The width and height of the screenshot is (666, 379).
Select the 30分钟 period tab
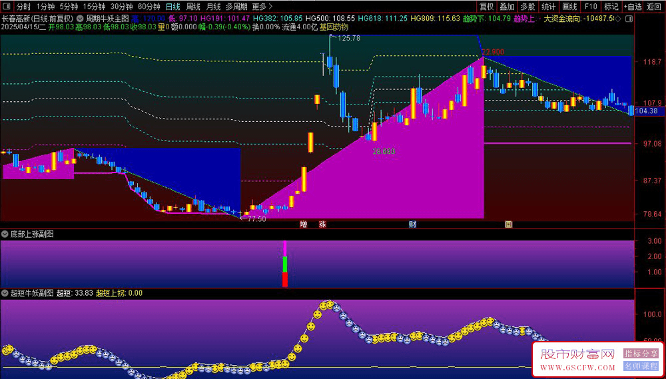pyautogui.click(x=121, y=7)
